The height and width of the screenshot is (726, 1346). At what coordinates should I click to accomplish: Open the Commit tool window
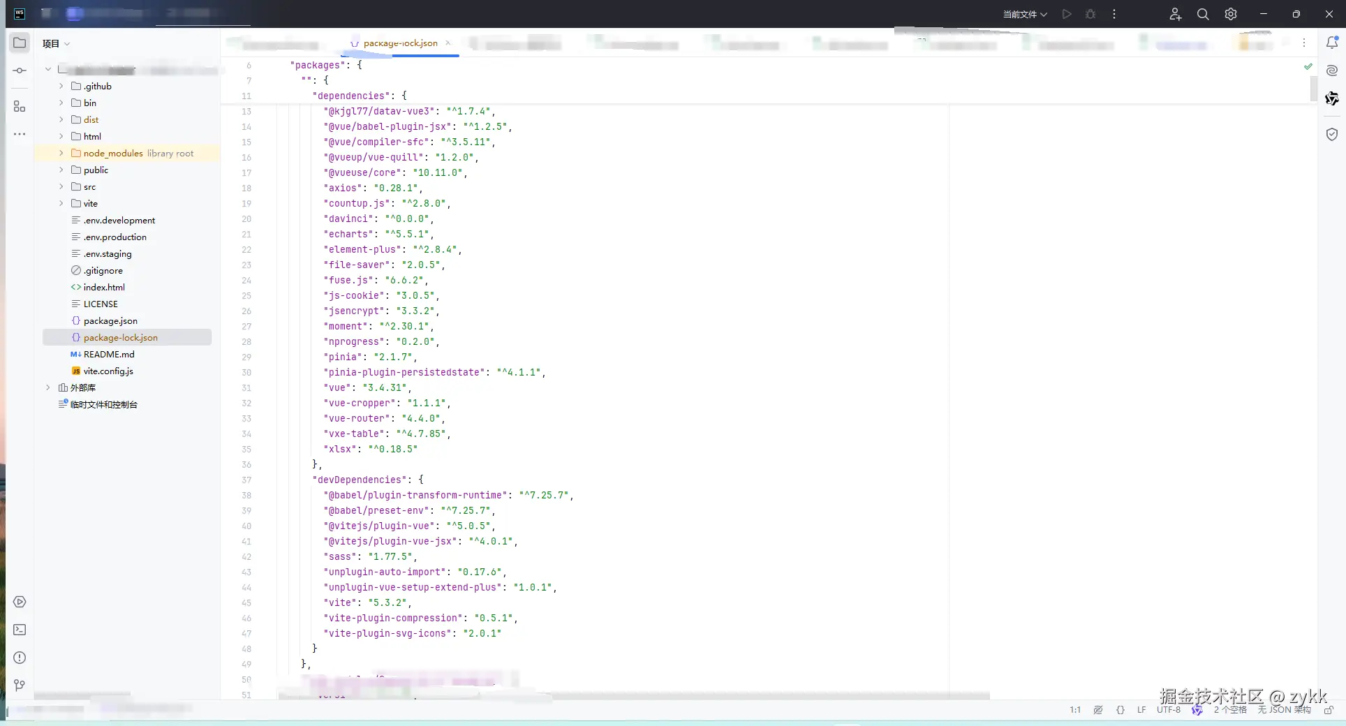pos(20,71)
